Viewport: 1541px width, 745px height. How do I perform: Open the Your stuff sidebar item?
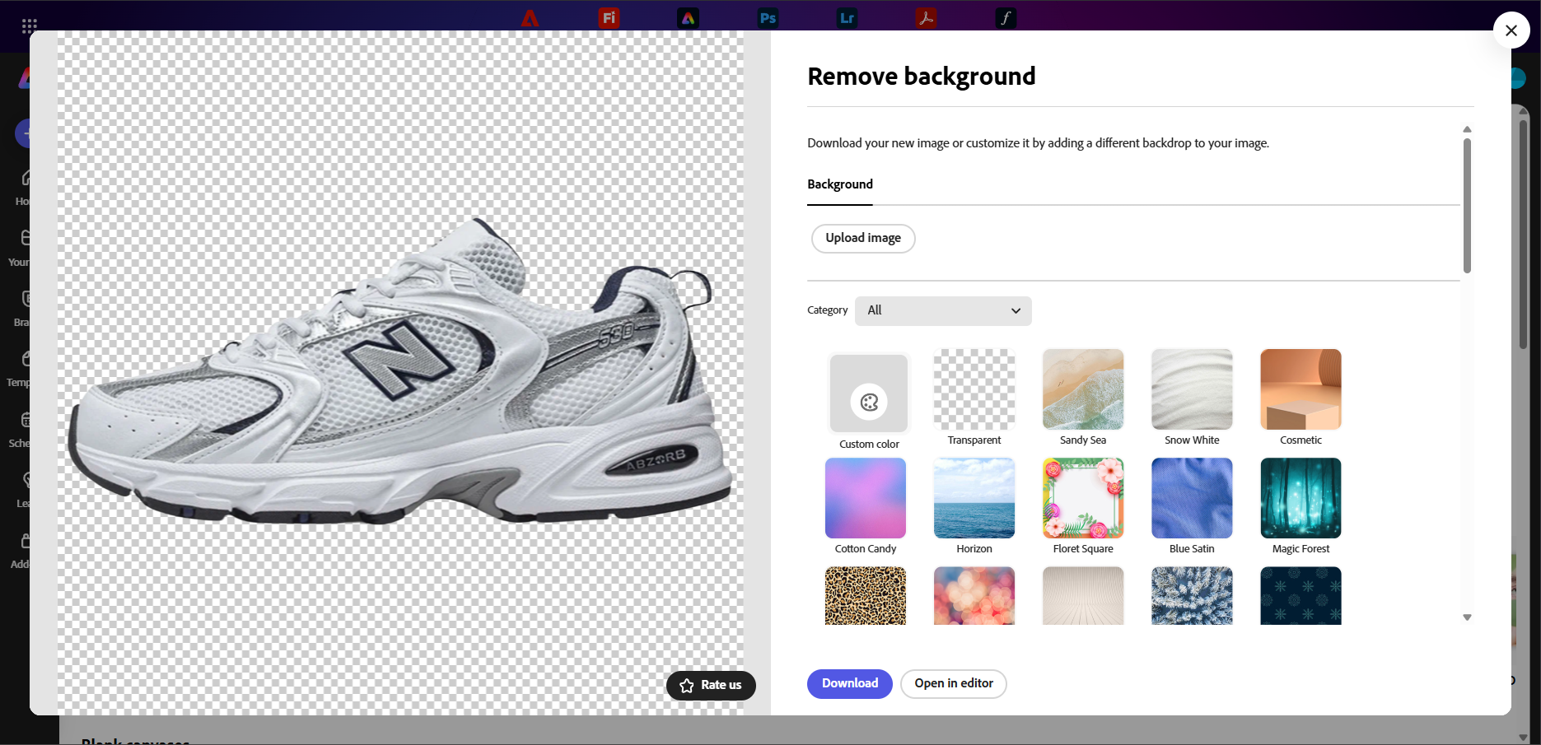click(20, 248)
